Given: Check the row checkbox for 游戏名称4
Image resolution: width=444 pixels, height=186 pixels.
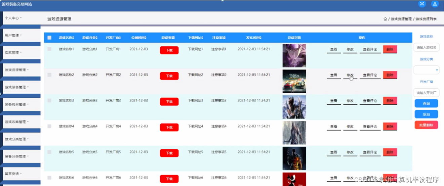Looking at the screenshot, I should point(49,126).
